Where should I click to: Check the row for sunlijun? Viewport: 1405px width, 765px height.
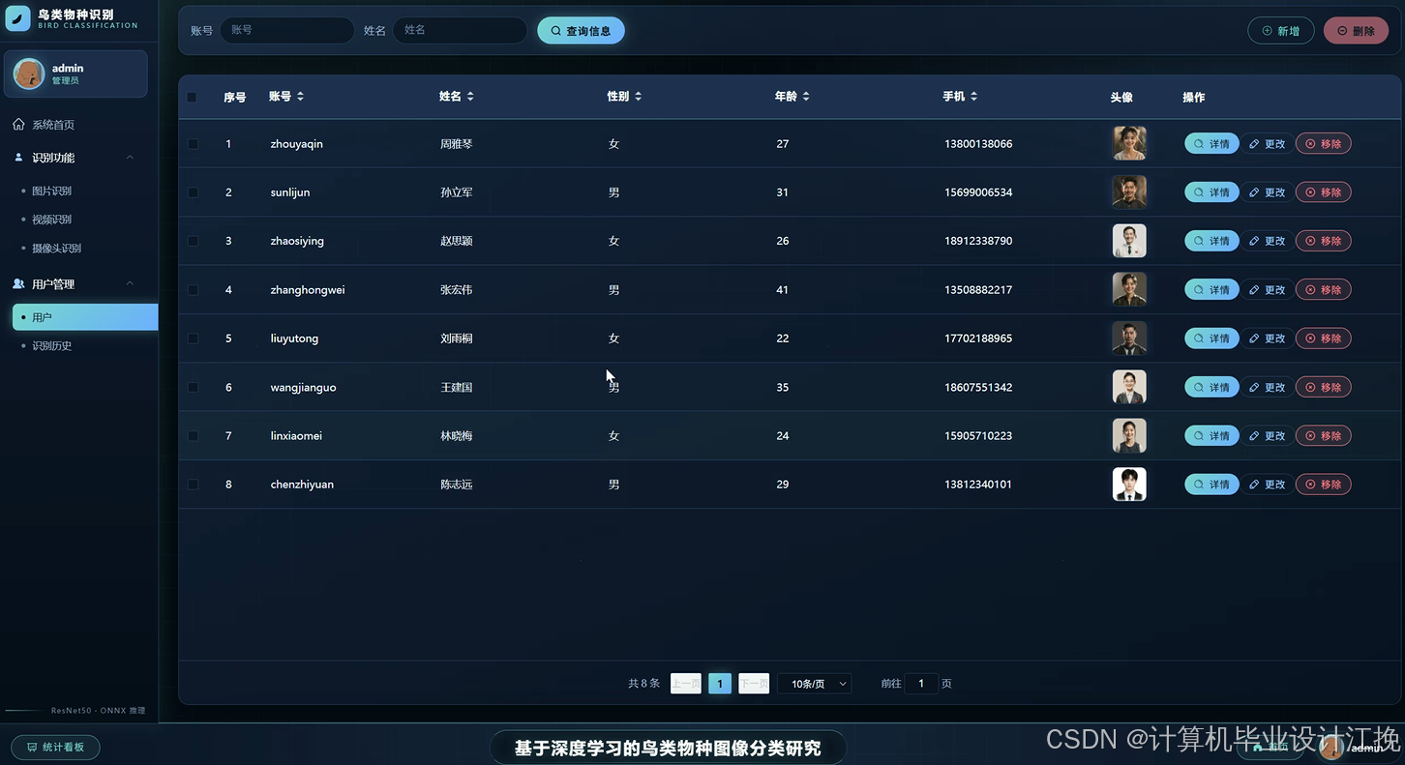[193, 192]
